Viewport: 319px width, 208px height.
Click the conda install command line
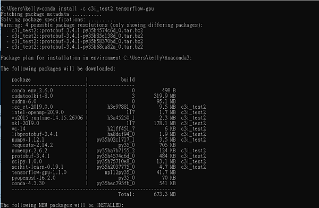[77, 8]
